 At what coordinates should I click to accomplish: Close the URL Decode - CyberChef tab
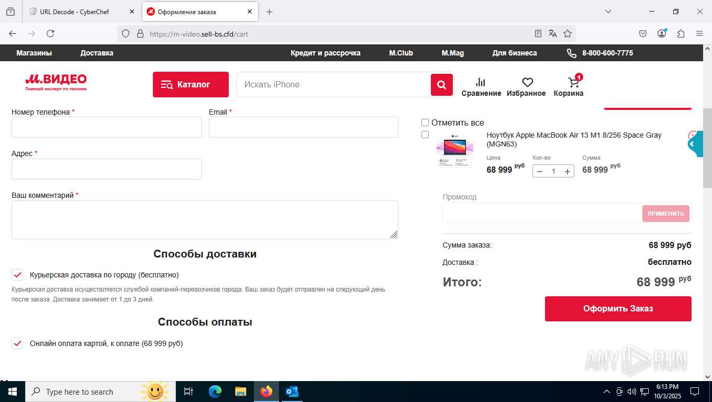click(x=131, y=12)
